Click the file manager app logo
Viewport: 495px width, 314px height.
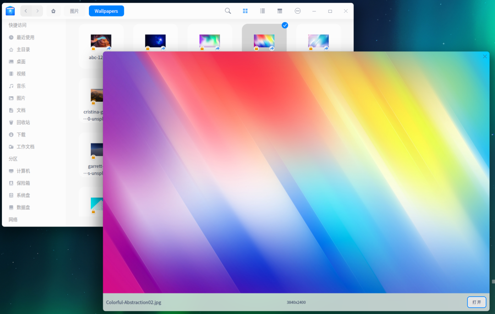[x=10, y=11]
